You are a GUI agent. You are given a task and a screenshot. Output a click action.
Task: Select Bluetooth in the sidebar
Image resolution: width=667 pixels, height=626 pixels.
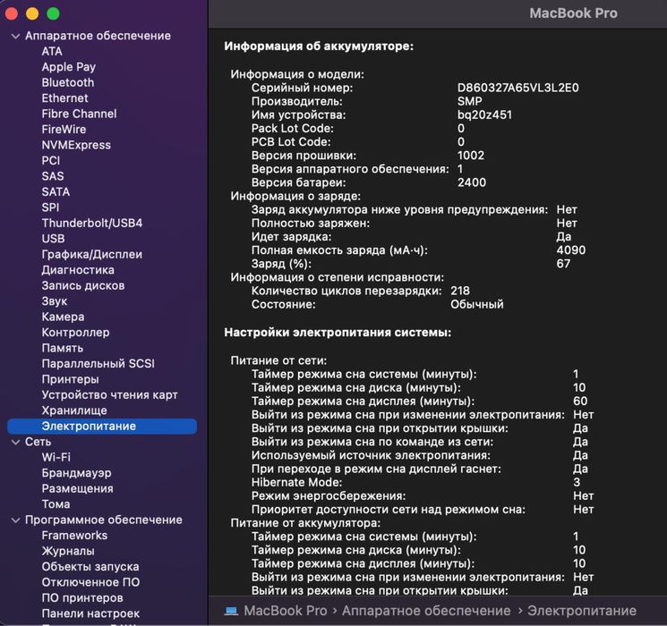(x=68, y=82)
